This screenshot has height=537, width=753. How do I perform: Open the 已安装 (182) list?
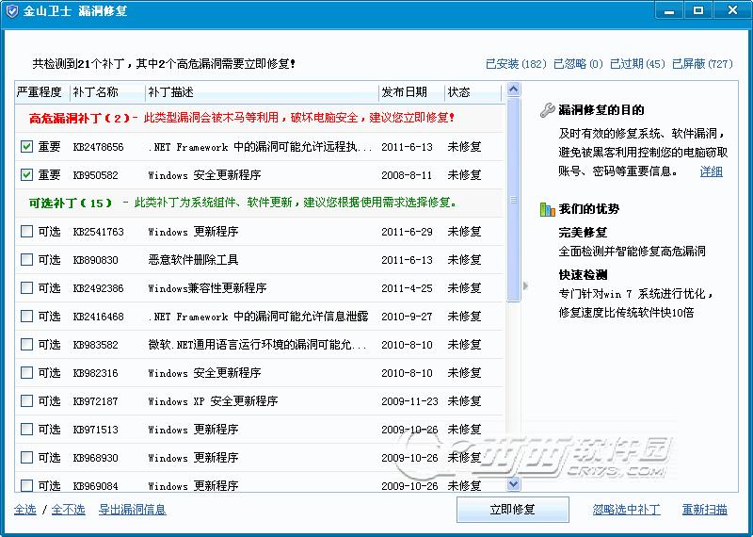pos(515,64)
